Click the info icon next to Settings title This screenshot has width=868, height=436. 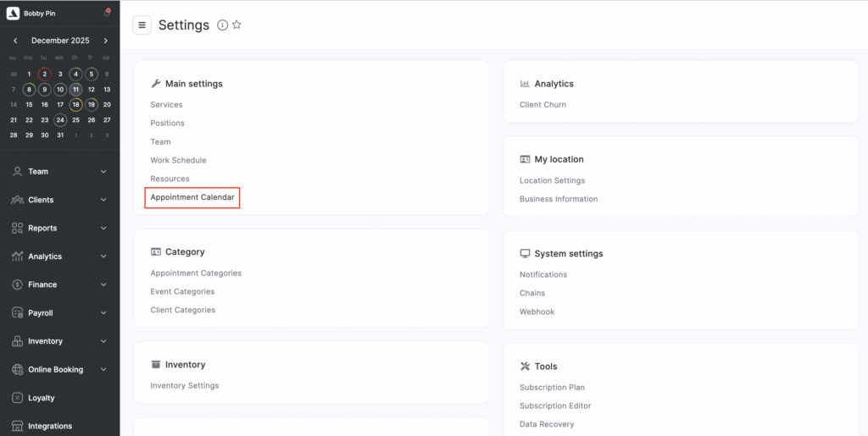[222, 25]
